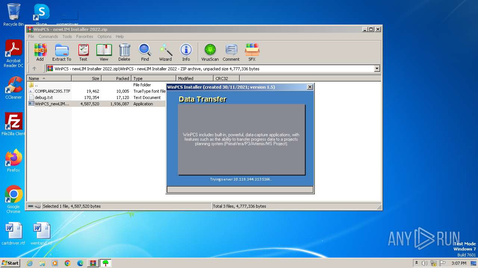
Task: Open the Tools menu
Action: click(x=67, y=36)
